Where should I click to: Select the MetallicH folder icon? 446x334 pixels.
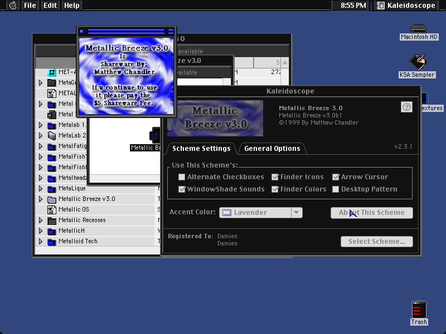(51, 231)
